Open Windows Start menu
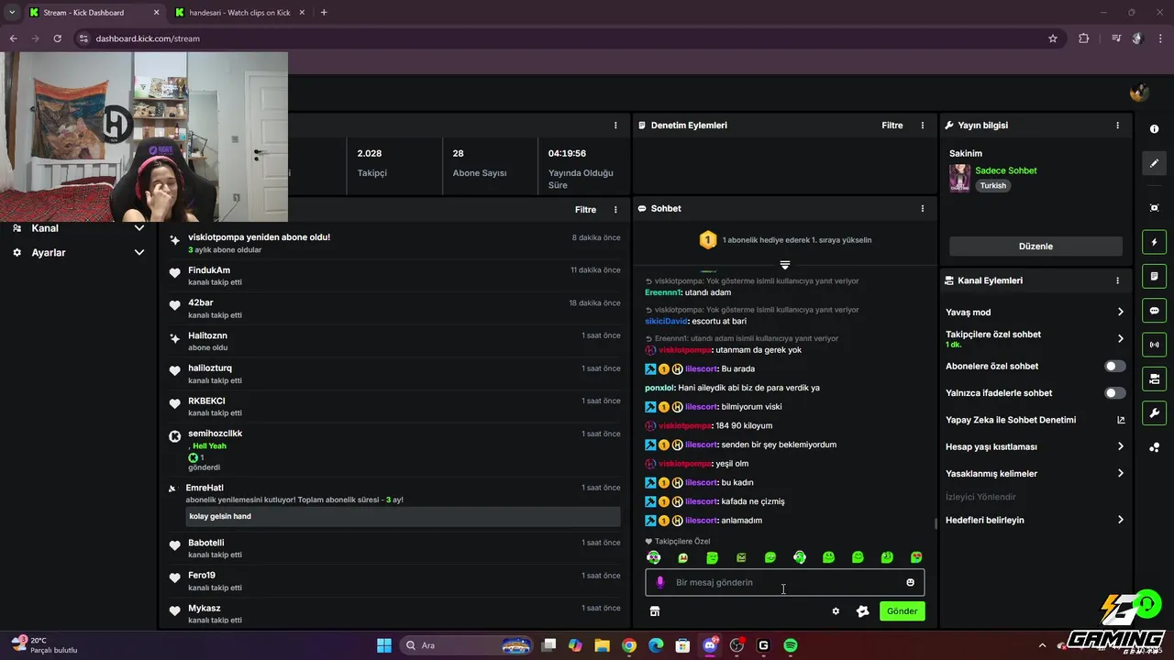This screenshot has width=1174, height=660. point(384,645)
